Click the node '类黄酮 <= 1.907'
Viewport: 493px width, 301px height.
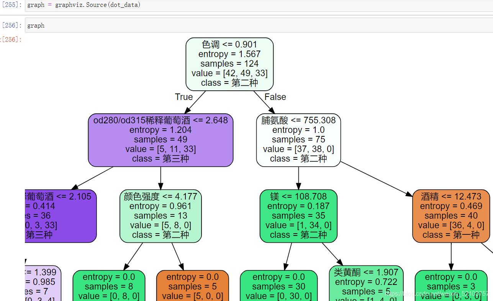pyautogui.click(x=366, y=283)
